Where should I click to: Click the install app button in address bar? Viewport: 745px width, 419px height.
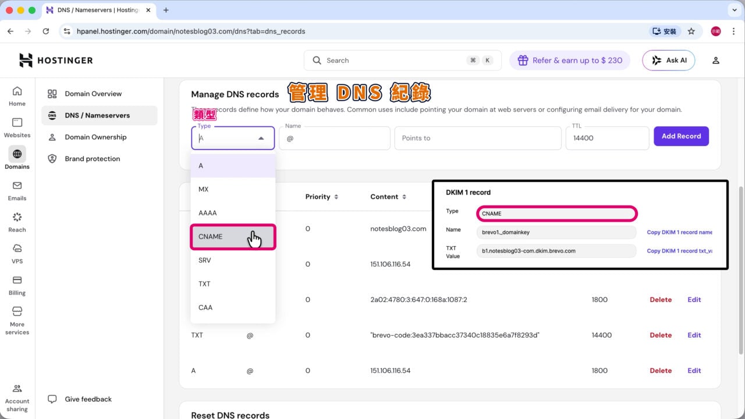click(664, 31)
